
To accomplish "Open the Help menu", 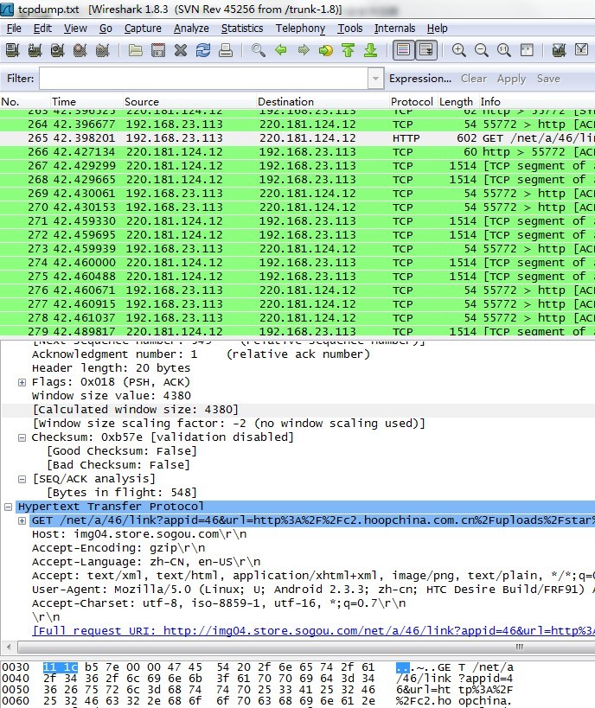I will 437,28.
